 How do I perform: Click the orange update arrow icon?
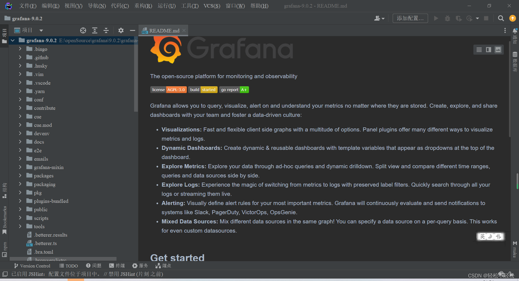(x=513, y=18)
